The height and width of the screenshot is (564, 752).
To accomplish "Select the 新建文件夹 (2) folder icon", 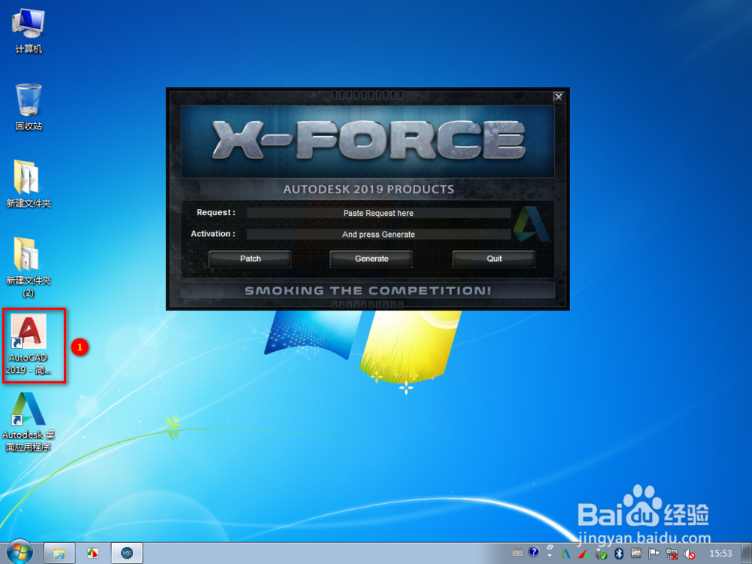I will click(29, 267).
